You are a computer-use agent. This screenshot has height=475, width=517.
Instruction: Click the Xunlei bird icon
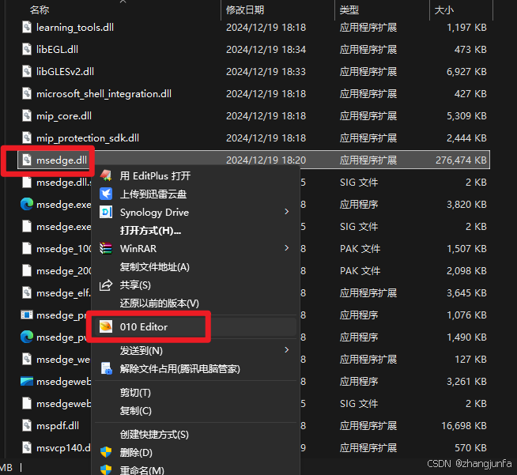point(106,194)
